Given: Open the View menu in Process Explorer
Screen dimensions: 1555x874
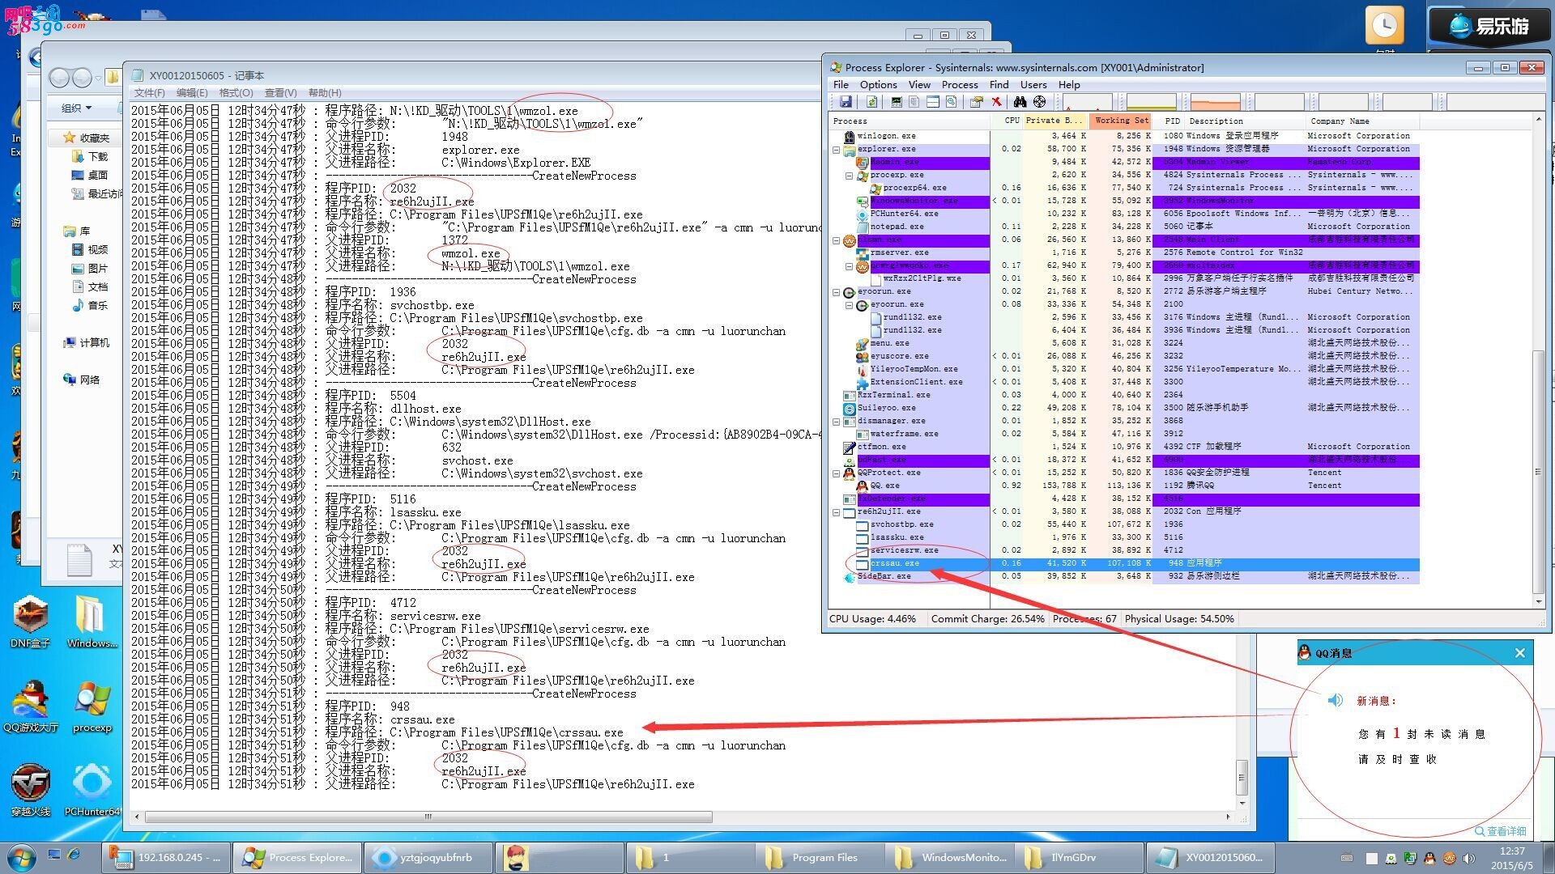Looking at the screenshot, I should coord(919,84).
